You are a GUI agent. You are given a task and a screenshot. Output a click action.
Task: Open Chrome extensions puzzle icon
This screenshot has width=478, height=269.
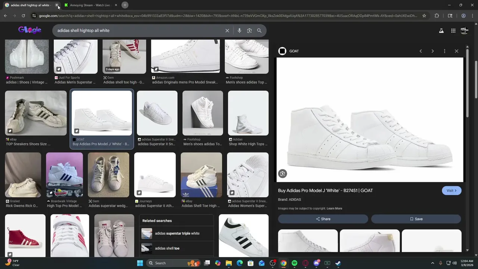click(x=437, y=16)
